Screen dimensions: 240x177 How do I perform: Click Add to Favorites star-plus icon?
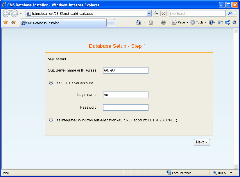(13, 22)
